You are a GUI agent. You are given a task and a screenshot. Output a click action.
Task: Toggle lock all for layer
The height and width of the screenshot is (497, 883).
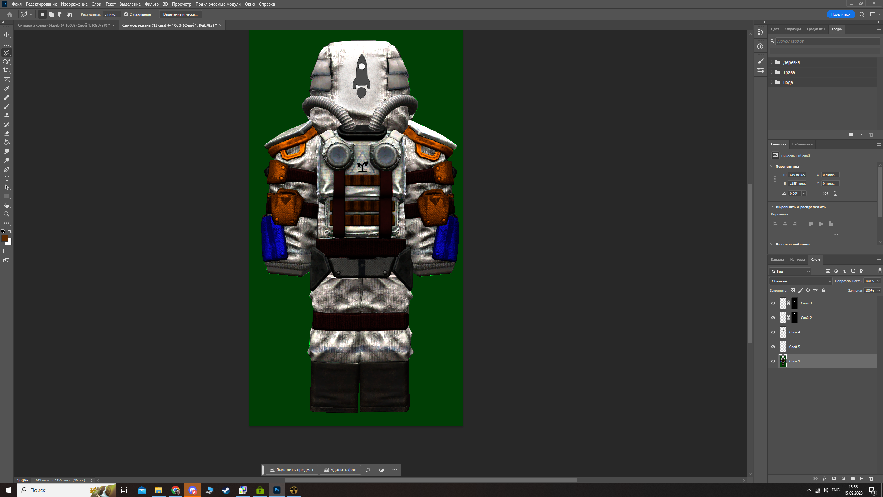823,291
